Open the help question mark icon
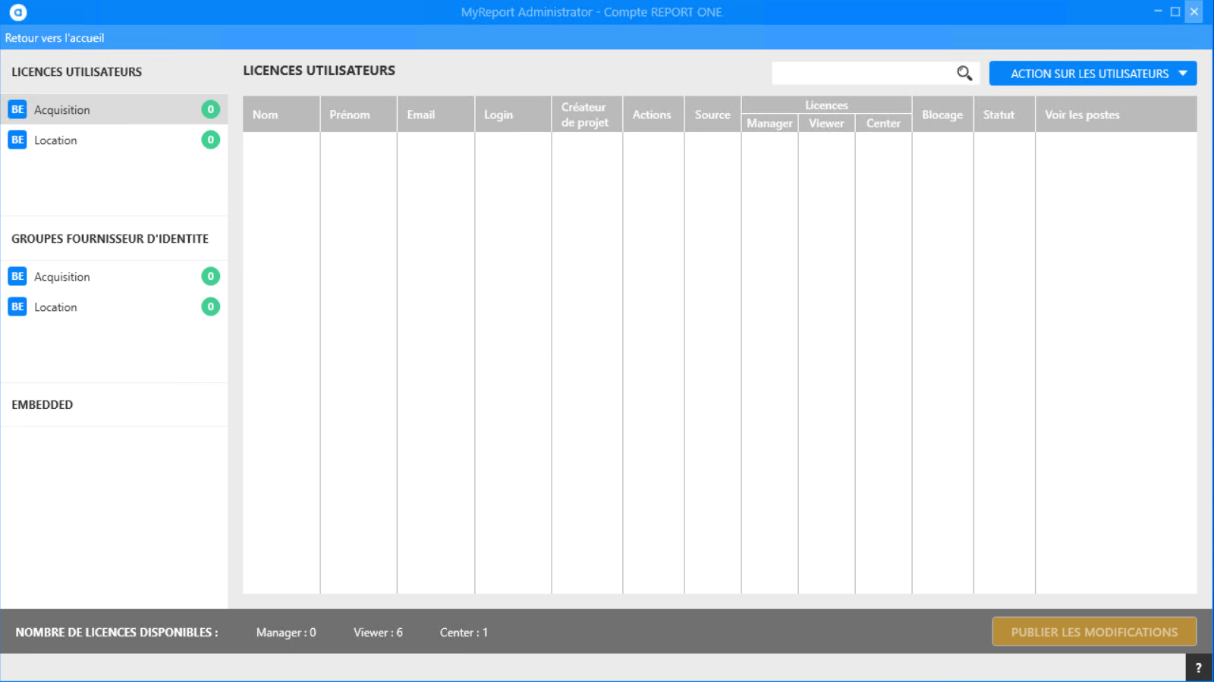 coord(1198,668)
